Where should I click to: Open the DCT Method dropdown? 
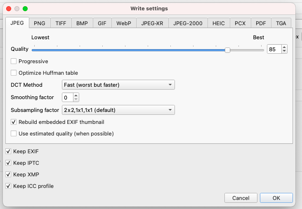click(118, 85)
